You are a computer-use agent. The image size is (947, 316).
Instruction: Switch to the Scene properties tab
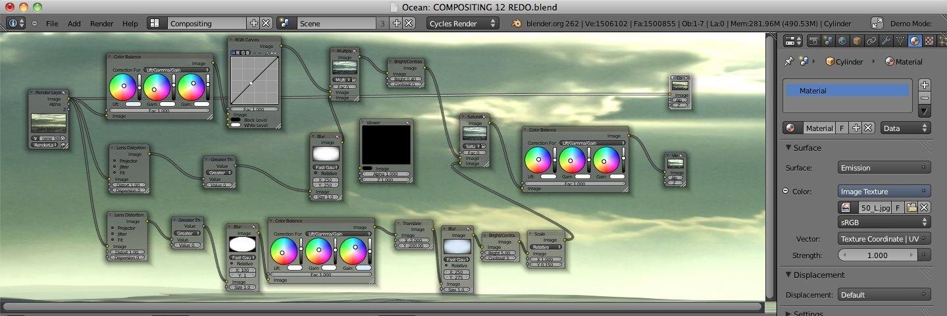(828, 41)
